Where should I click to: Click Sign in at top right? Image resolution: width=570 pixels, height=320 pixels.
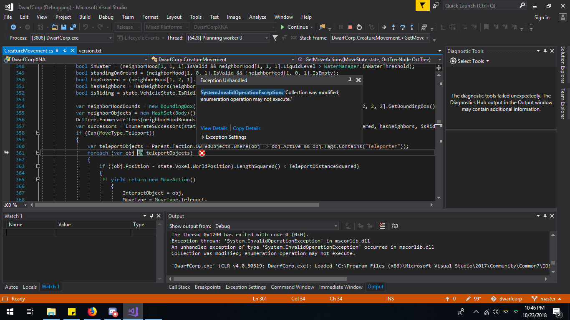(x=542, y=17)
